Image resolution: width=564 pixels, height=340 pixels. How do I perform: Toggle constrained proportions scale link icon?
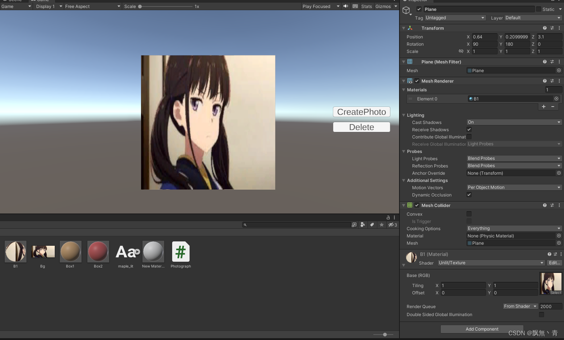pyautogui.click(x=461, y=51)
